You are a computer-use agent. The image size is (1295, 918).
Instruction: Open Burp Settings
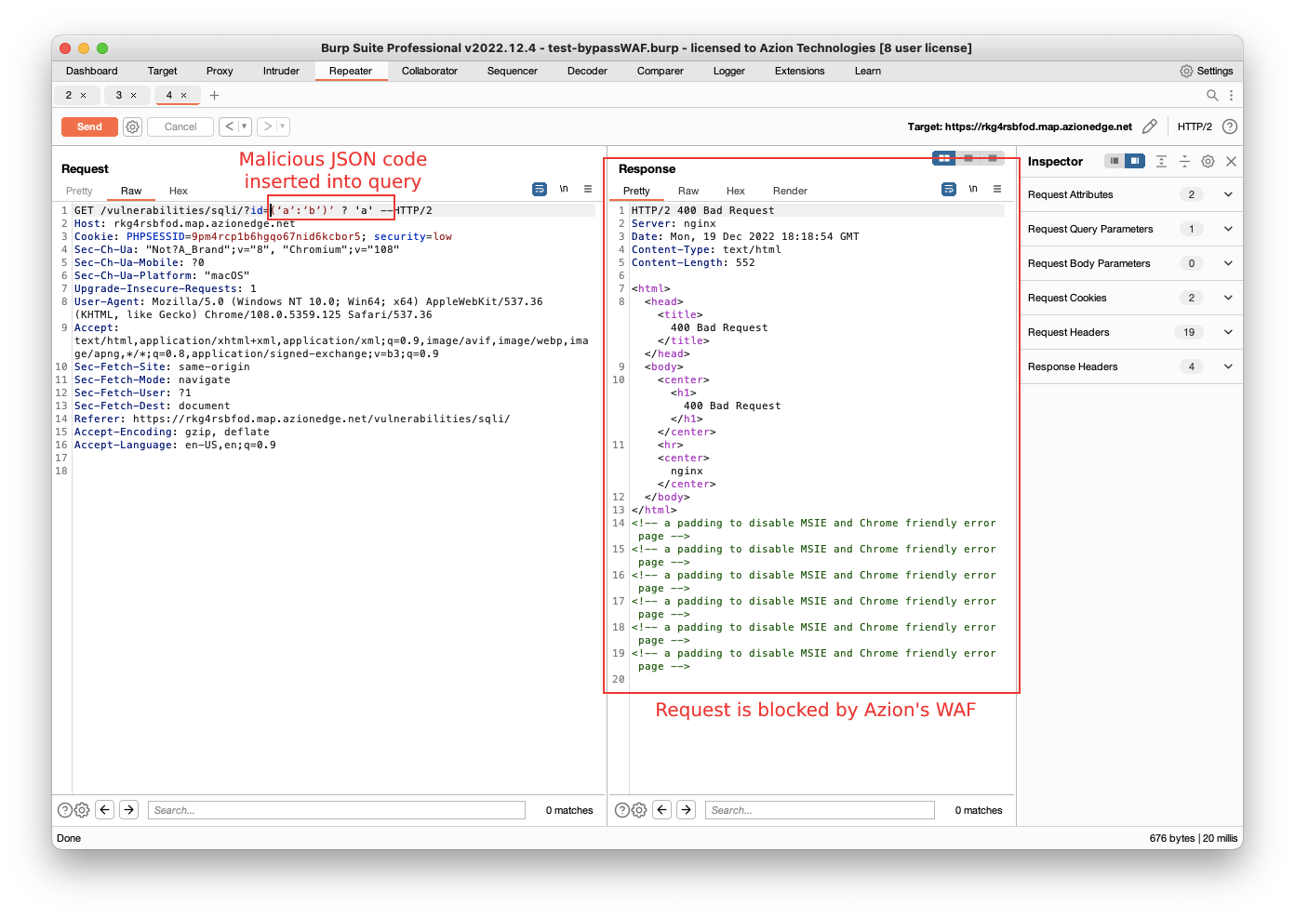click(1207, 71)
